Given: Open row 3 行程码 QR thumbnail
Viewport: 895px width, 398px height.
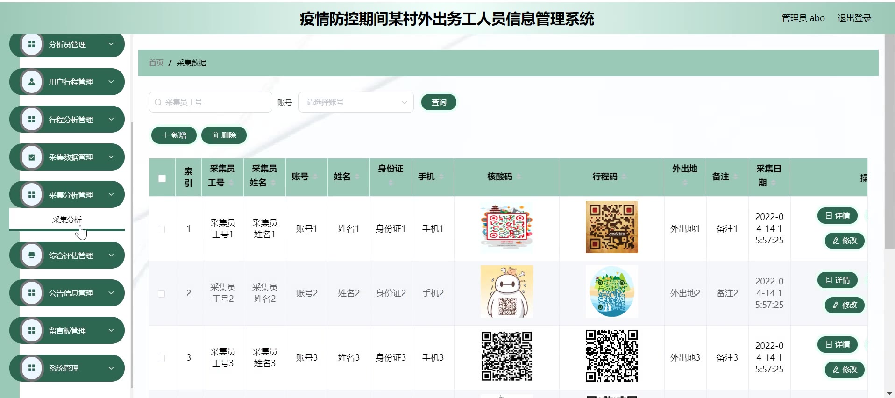Looking at the screenshot, I should tap(612, 356).
